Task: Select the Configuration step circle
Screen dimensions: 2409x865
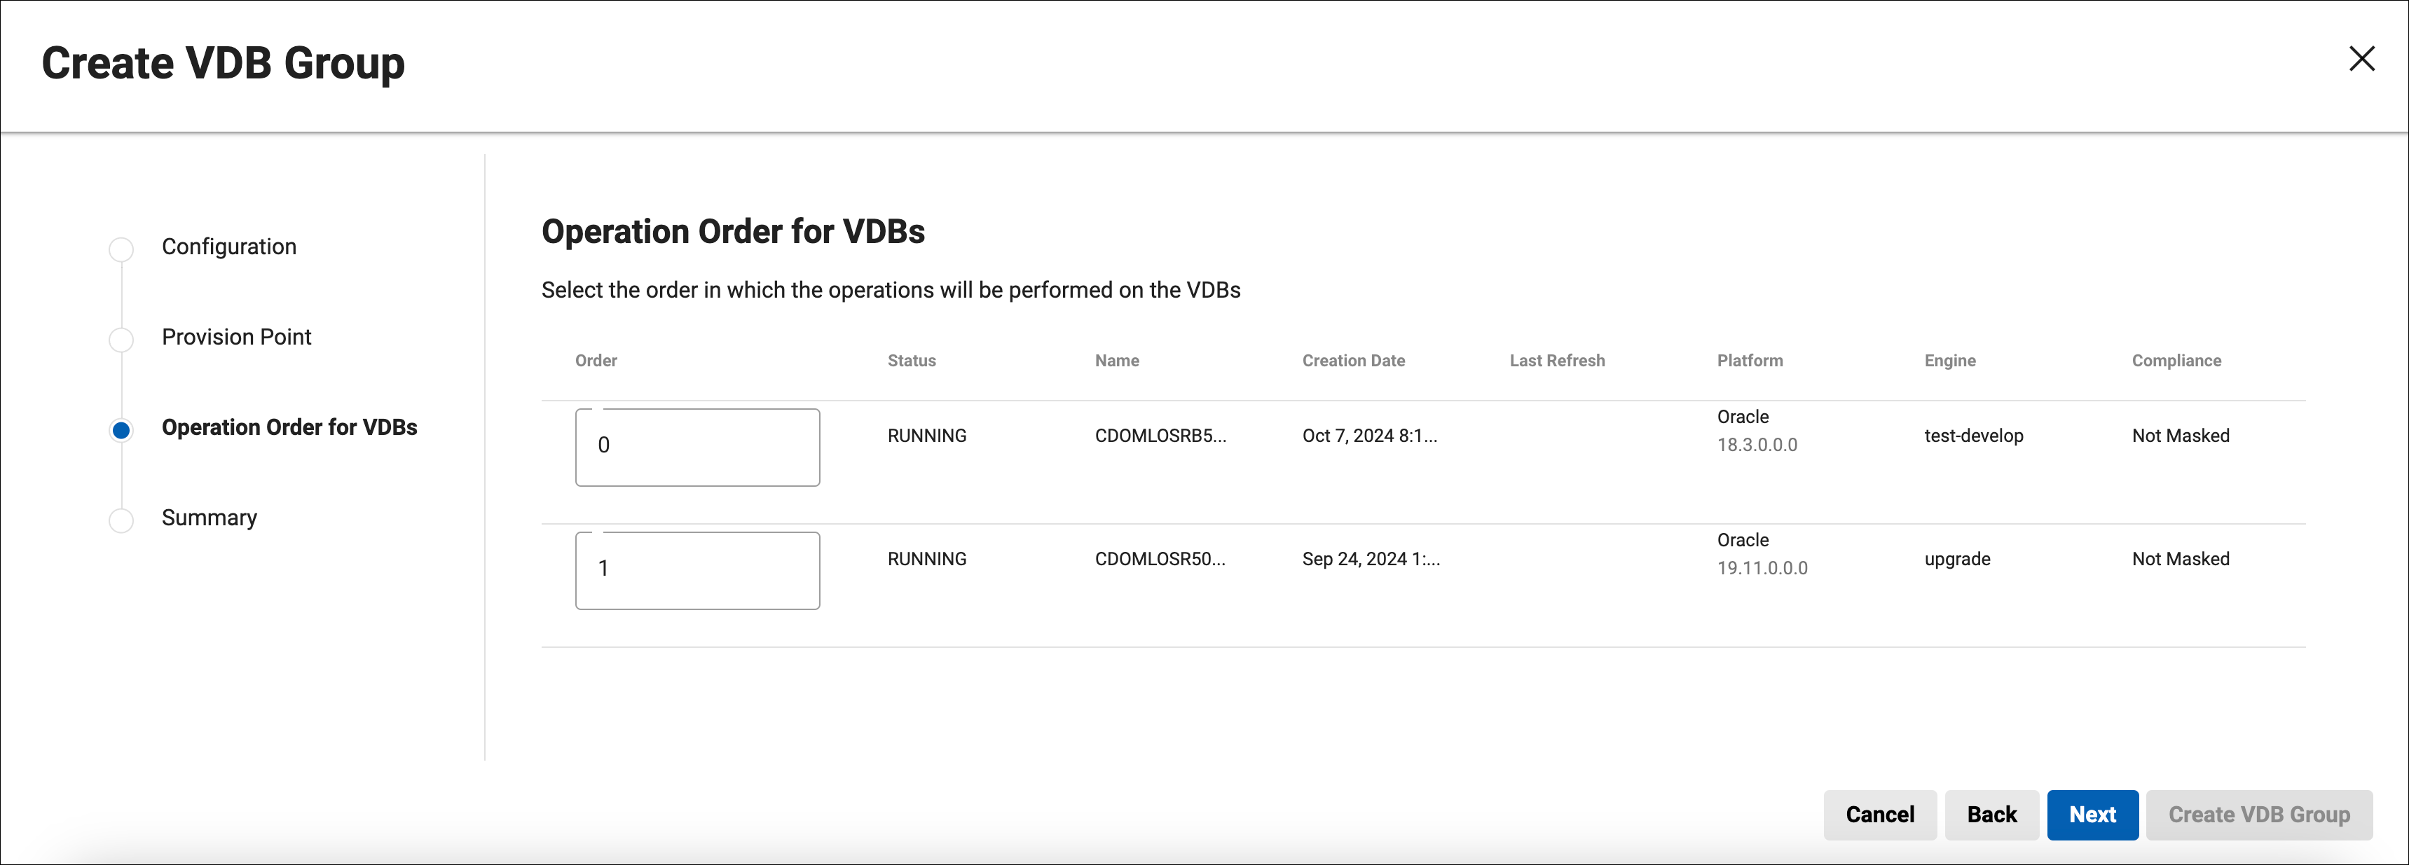Action: (x=122, y=249)
